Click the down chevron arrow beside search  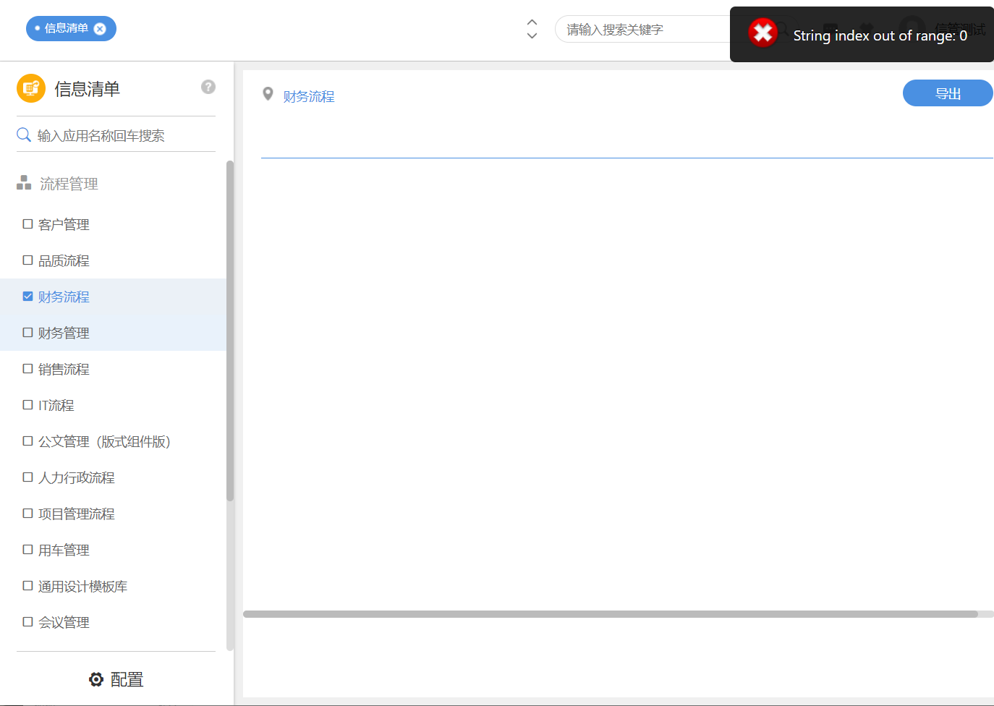point(532,35)
